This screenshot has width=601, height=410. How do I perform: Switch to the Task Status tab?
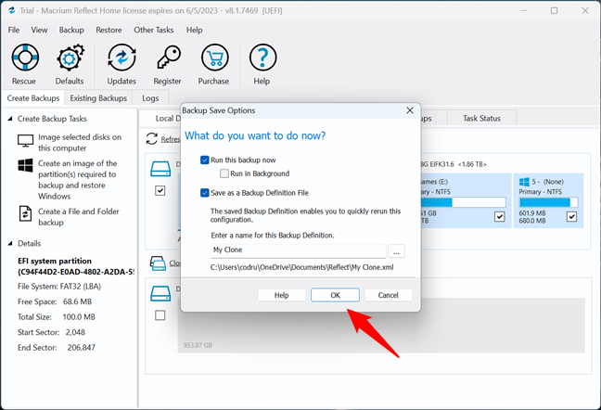(x=481, y=119)
